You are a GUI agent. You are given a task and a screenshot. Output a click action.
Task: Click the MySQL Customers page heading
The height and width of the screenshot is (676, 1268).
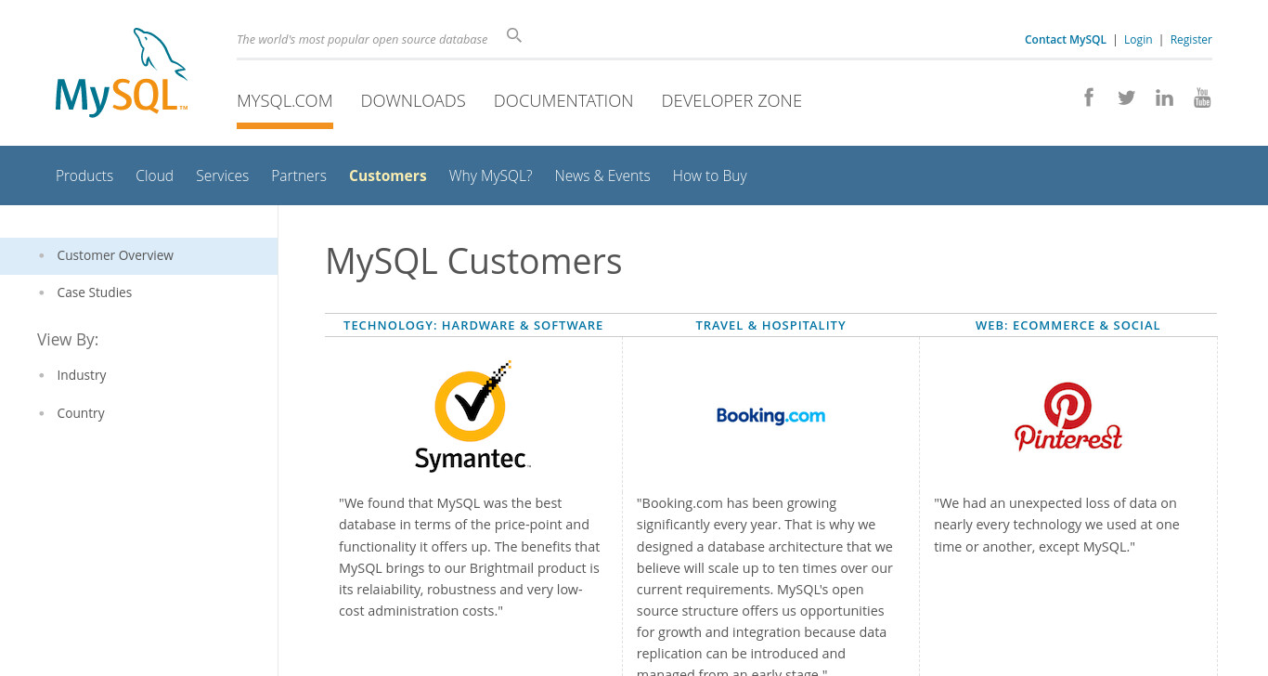coord(473,261)
